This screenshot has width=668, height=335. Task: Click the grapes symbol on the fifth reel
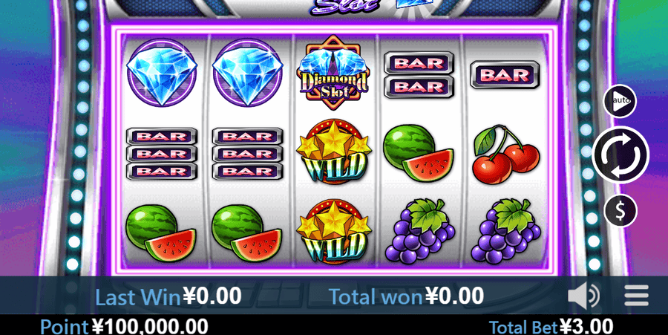(x=505, y=230)
